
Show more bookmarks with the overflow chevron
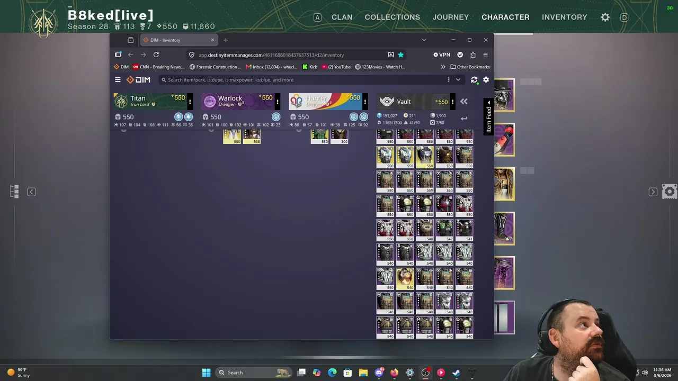[x=443, y=67]
